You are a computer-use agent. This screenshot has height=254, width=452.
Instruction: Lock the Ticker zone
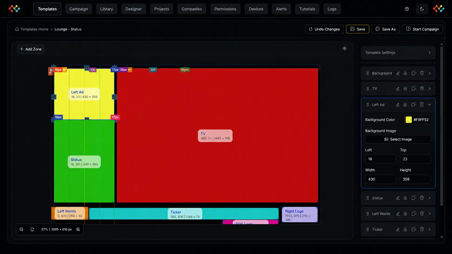pyautogui.click(x=405, y=230)
